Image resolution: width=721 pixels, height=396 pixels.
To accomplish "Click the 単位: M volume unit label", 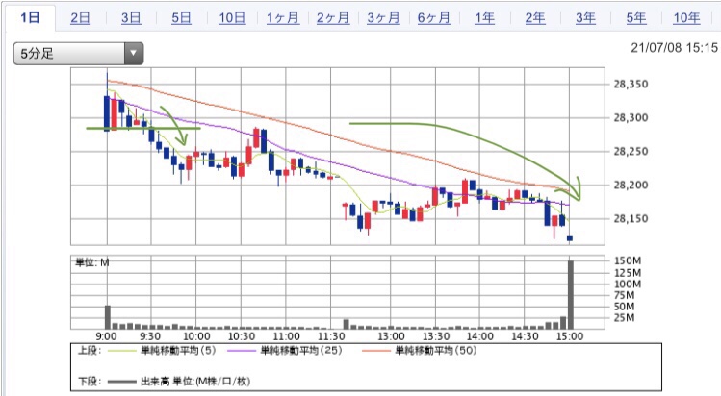I will tap(92, 263).
